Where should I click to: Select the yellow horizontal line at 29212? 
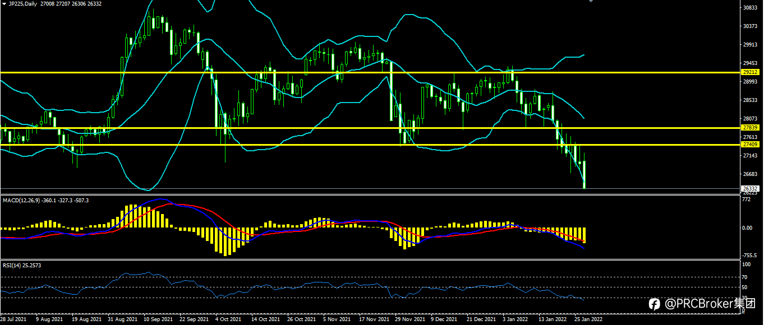click(x=370, y=72)
